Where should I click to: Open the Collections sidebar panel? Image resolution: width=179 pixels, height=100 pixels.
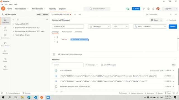(5, 21)
